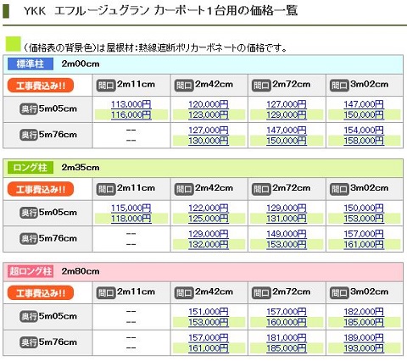Viewport: 407px width, 361px height.
Task: Select the 158,000円 price link
Action: (364, 141)
